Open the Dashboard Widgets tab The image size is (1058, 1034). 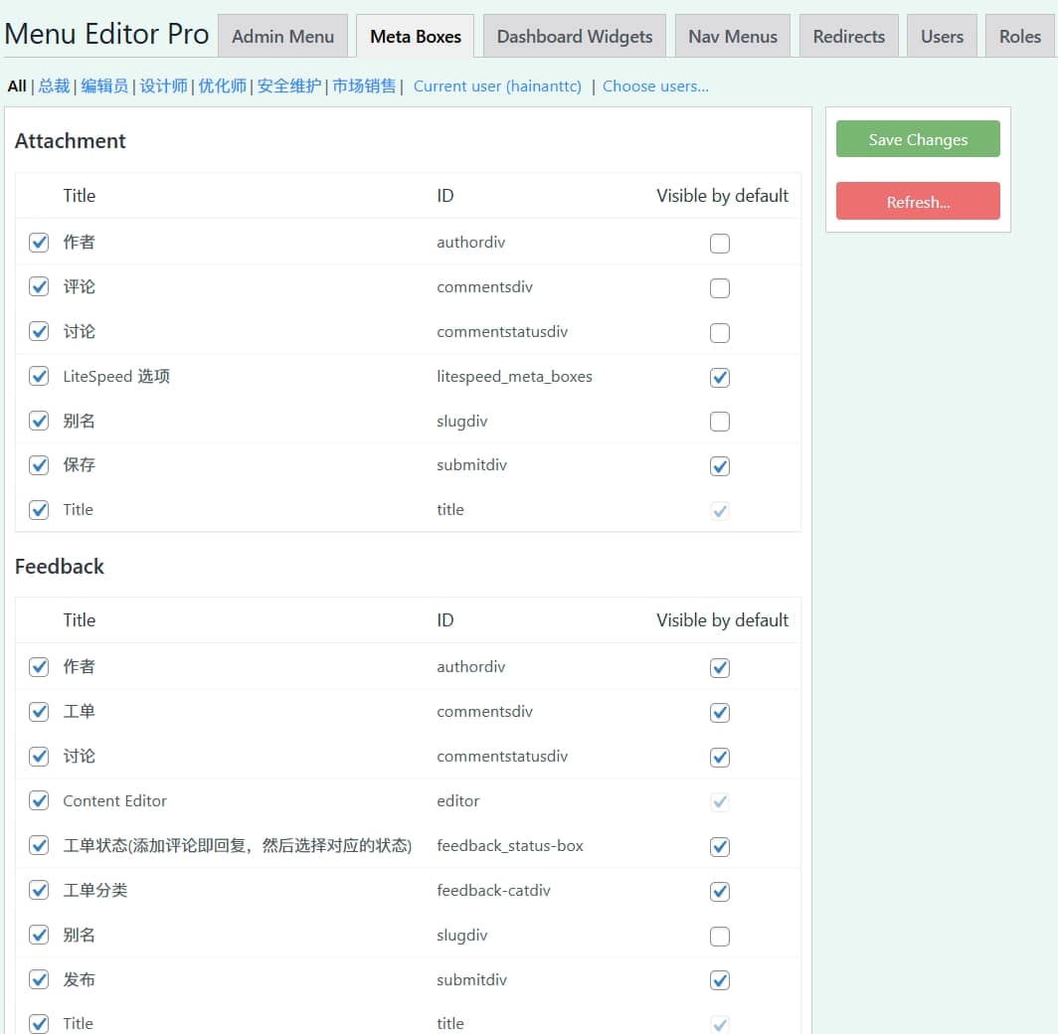pos(574,37)
